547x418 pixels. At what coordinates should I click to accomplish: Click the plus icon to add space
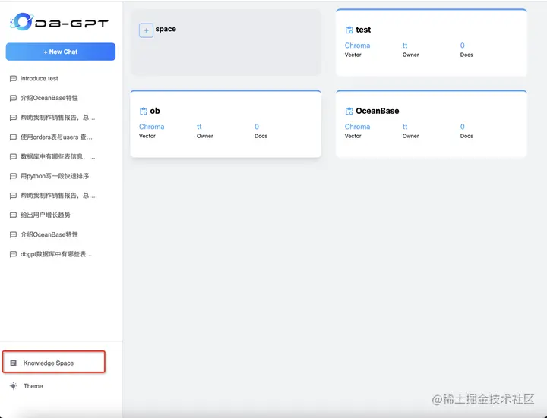146,30
